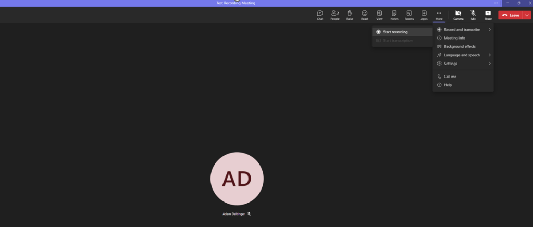Choose Background effects from the menu
The height and width of the screenshot is (227, 533).
[460, 46]
